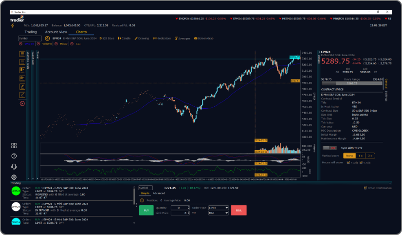Click the Quantity stepper arrows

[188, 208]
